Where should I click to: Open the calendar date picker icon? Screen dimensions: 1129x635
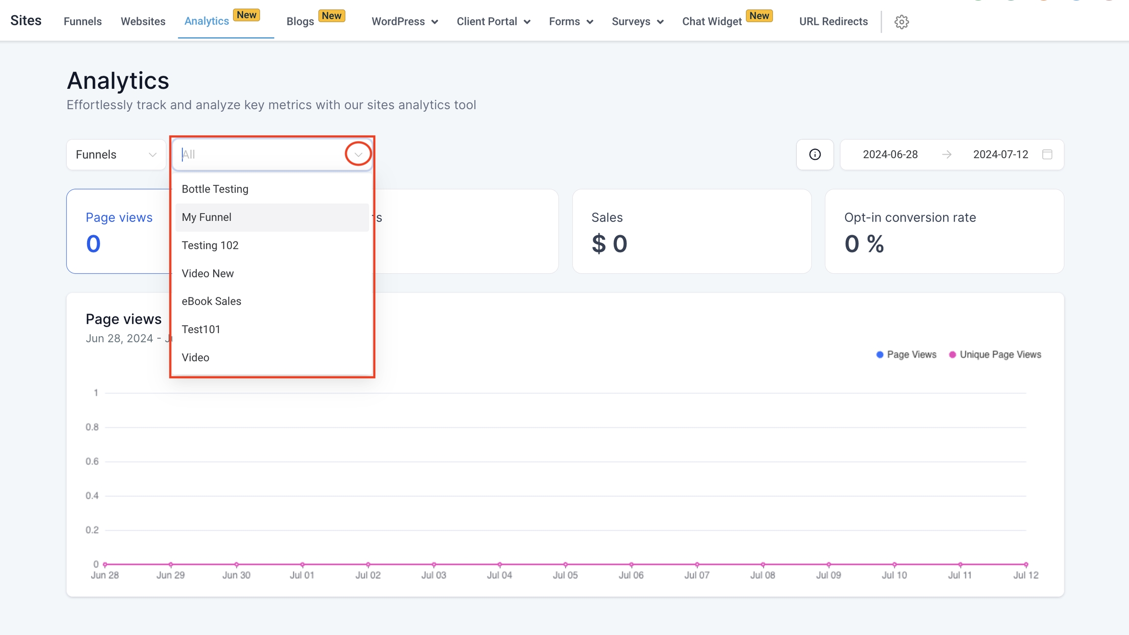1047,154
